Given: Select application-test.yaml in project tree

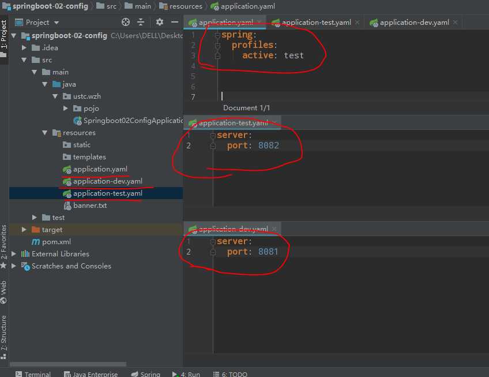Looking at the screenshot, I should 108,193.
